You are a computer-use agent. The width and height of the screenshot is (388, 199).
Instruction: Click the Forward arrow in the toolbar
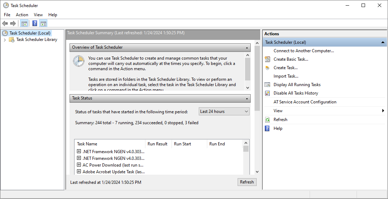coord(13,24)
